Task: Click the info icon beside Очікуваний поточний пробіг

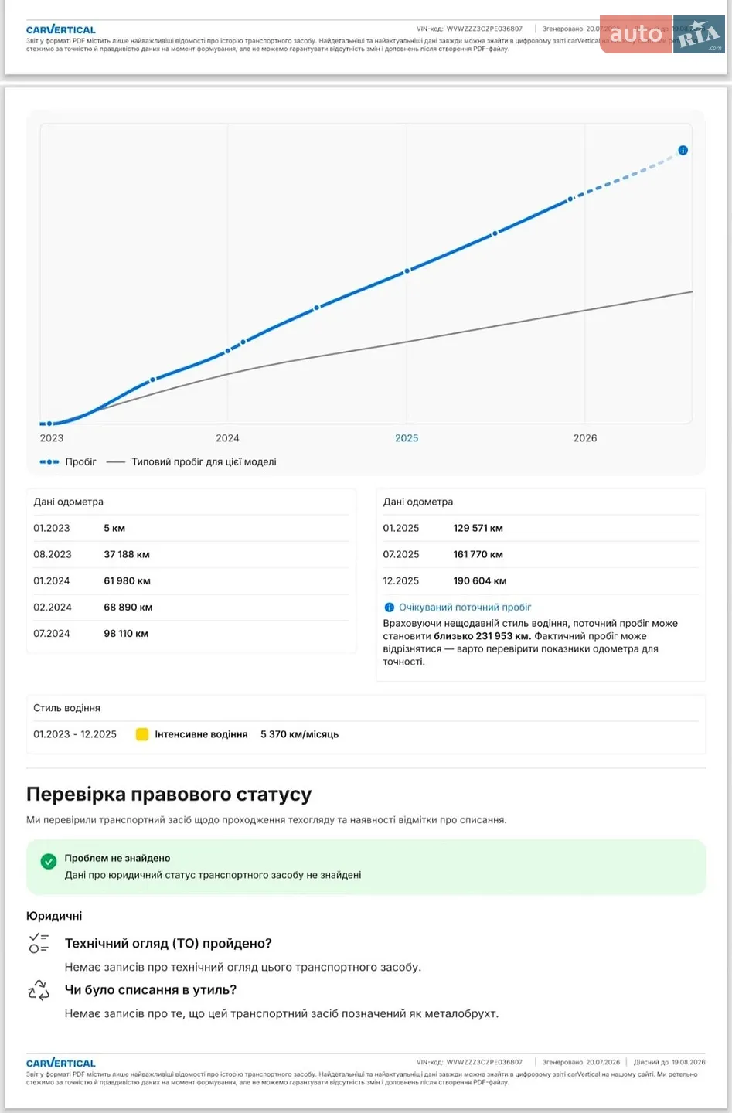Action: pos(389,608)
